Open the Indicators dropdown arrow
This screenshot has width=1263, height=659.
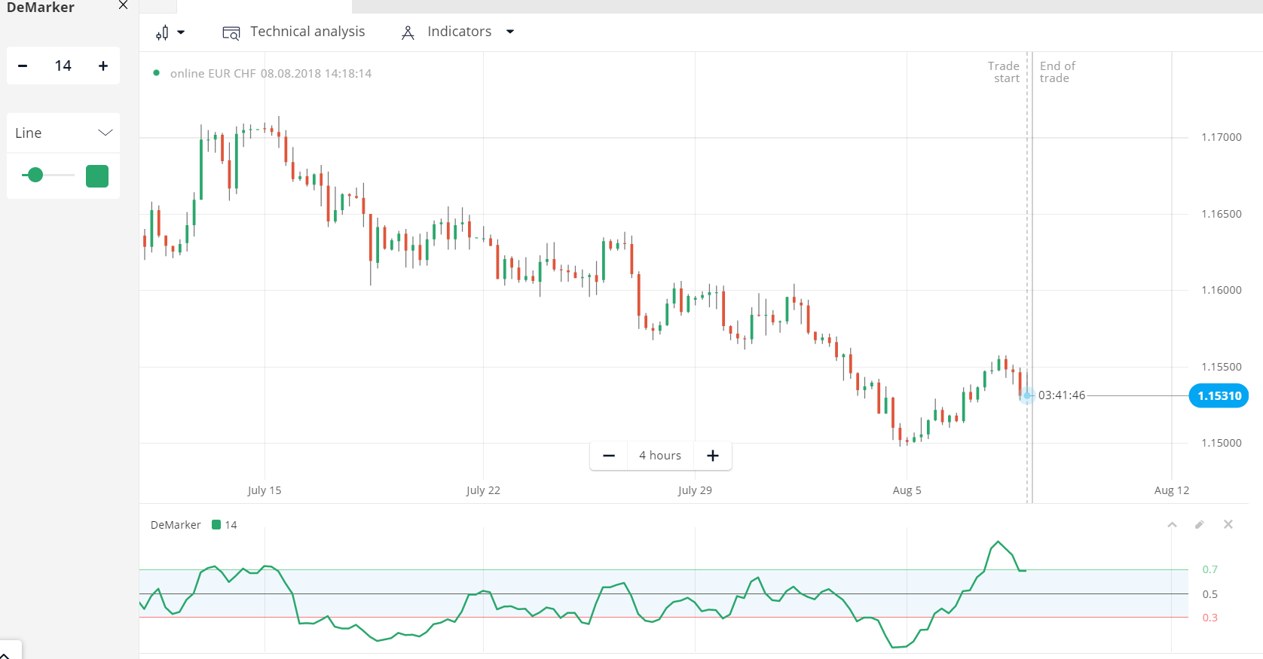[510, 32]
